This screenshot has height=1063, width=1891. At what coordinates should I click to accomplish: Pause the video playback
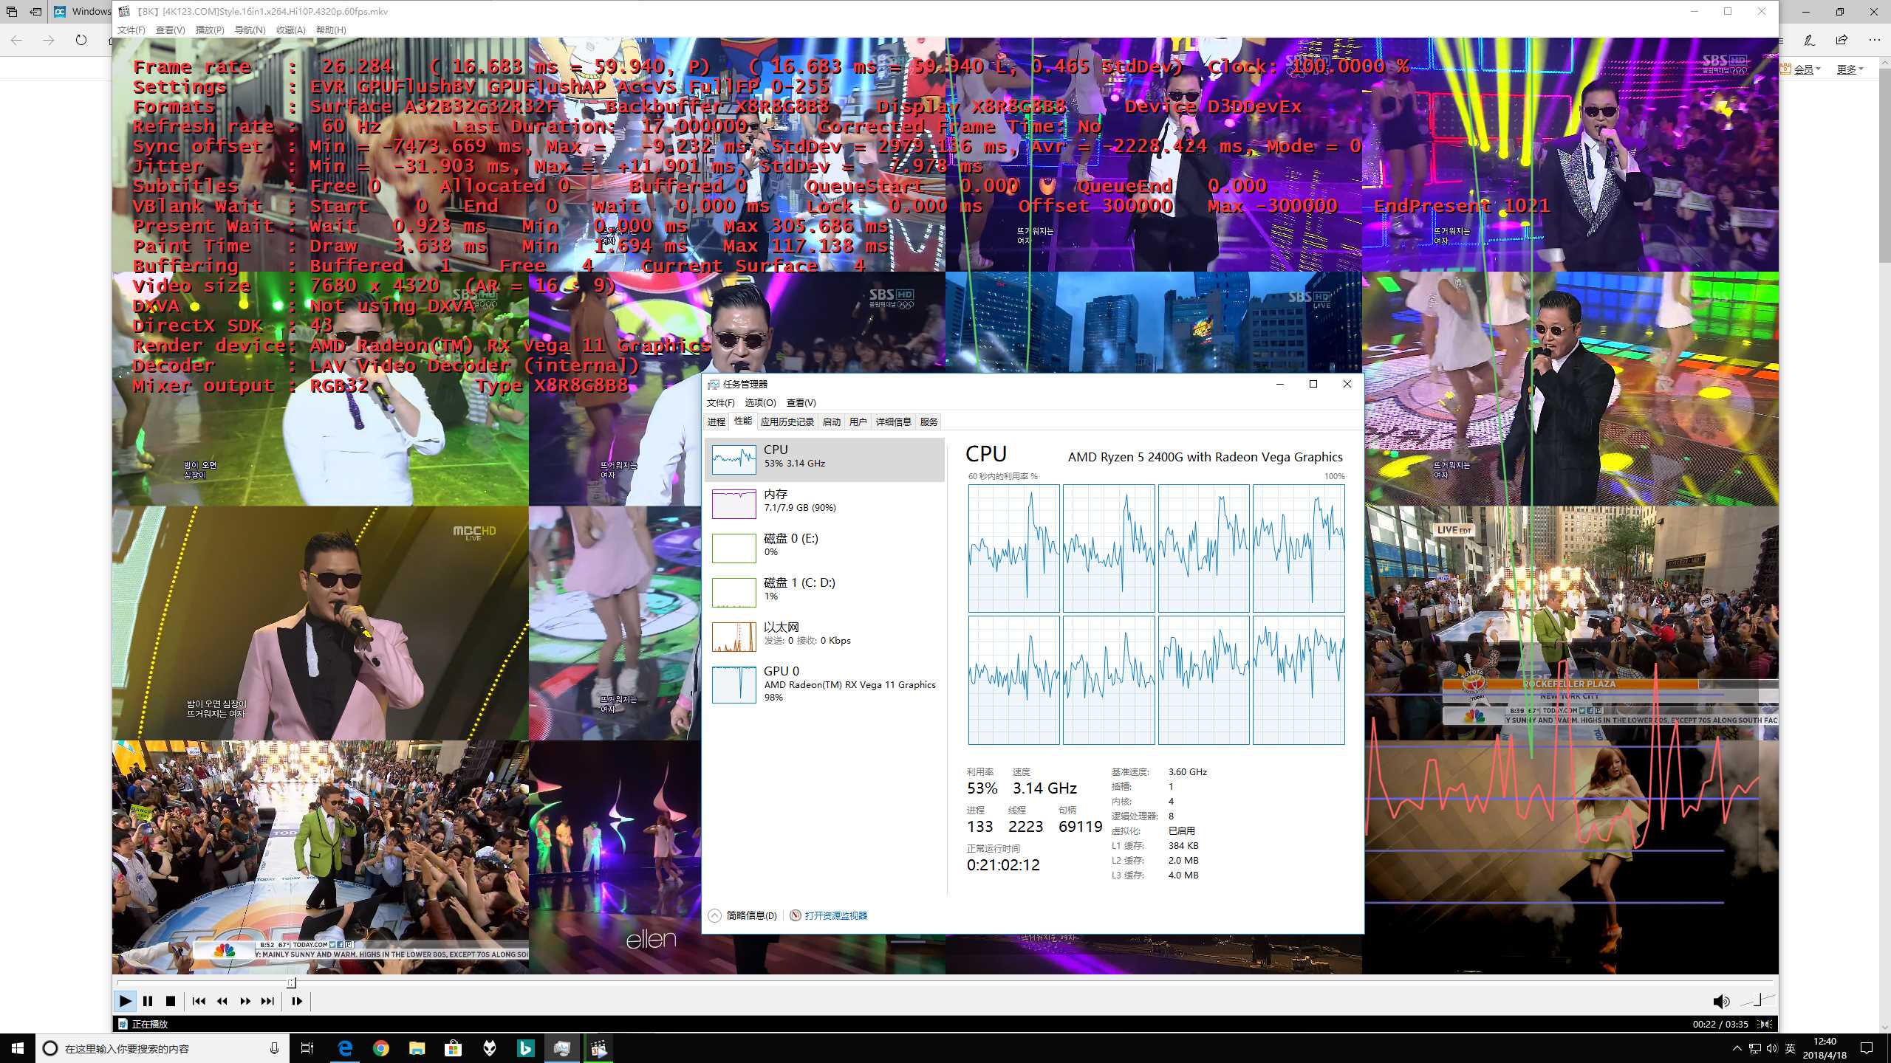148,1001
